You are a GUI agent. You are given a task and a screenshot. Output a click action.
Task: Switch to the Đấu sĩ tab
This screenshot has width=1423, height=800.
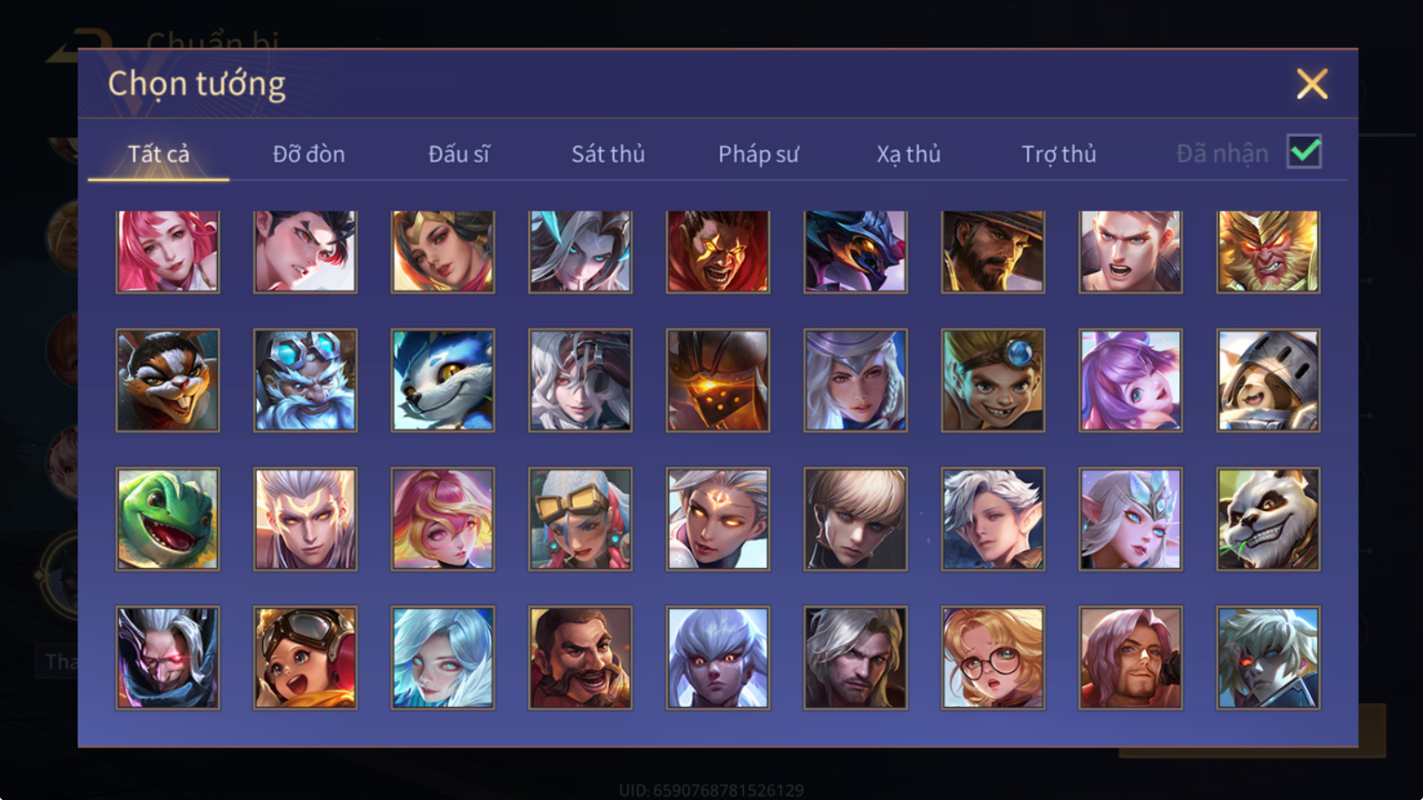coord(459,154)
